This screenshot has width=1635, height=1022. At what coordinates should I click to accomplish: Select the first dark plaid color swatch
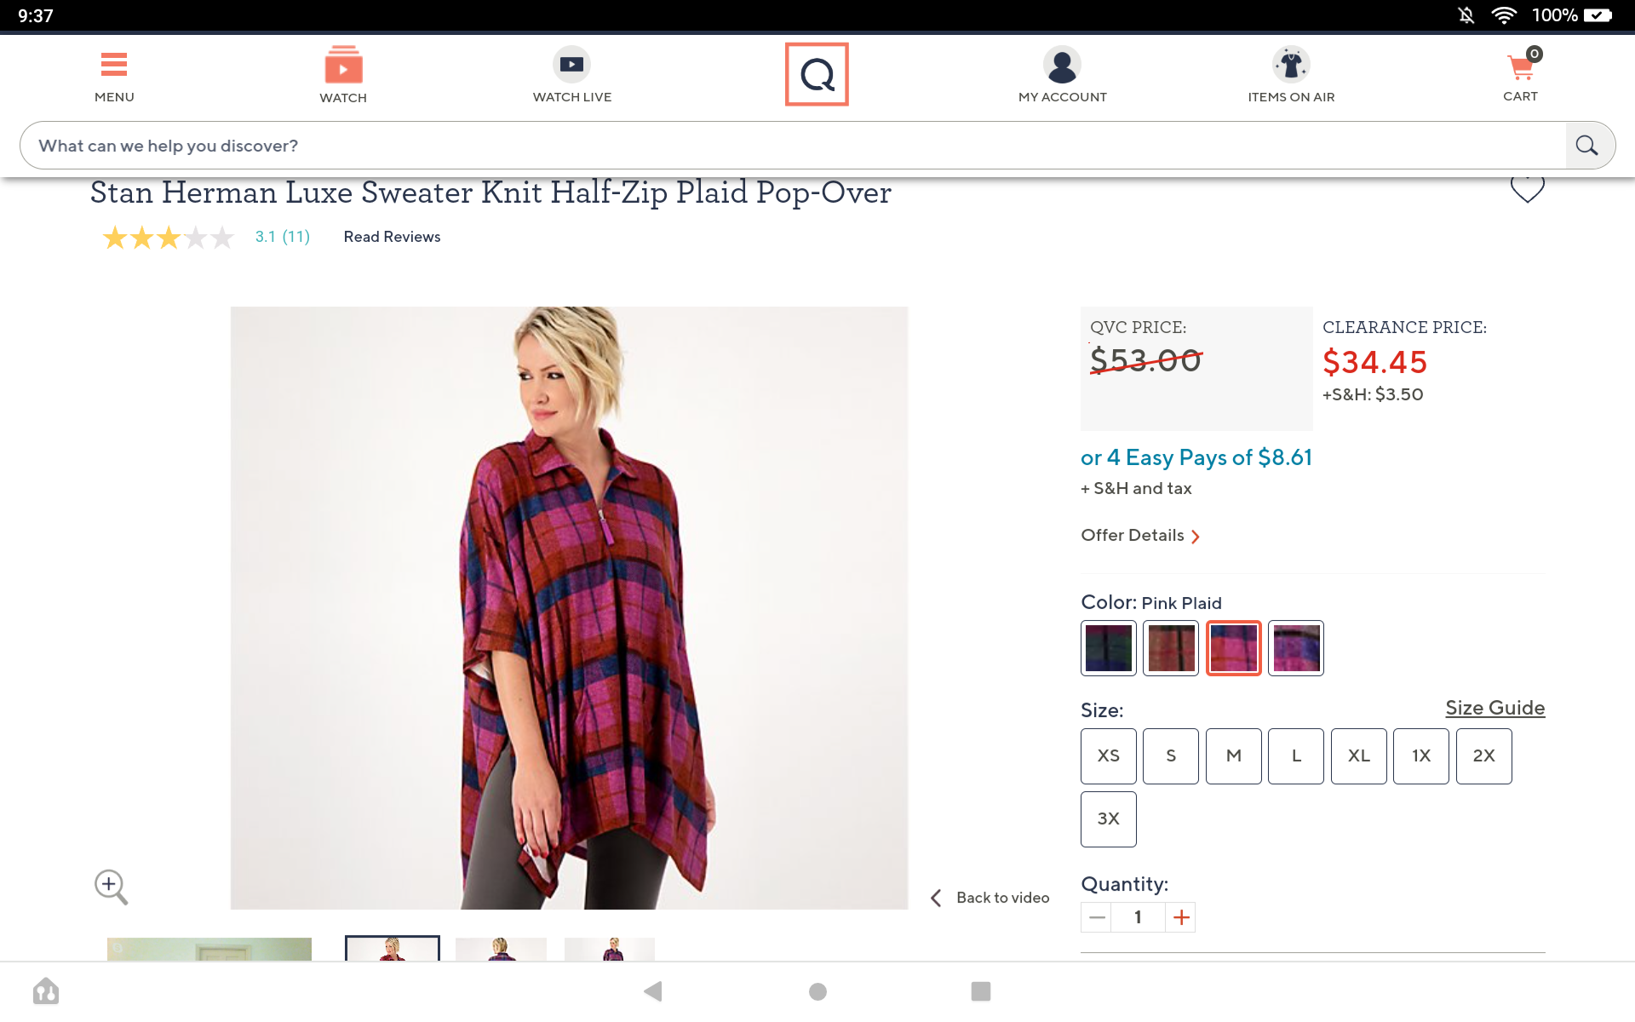(1108, 648)
